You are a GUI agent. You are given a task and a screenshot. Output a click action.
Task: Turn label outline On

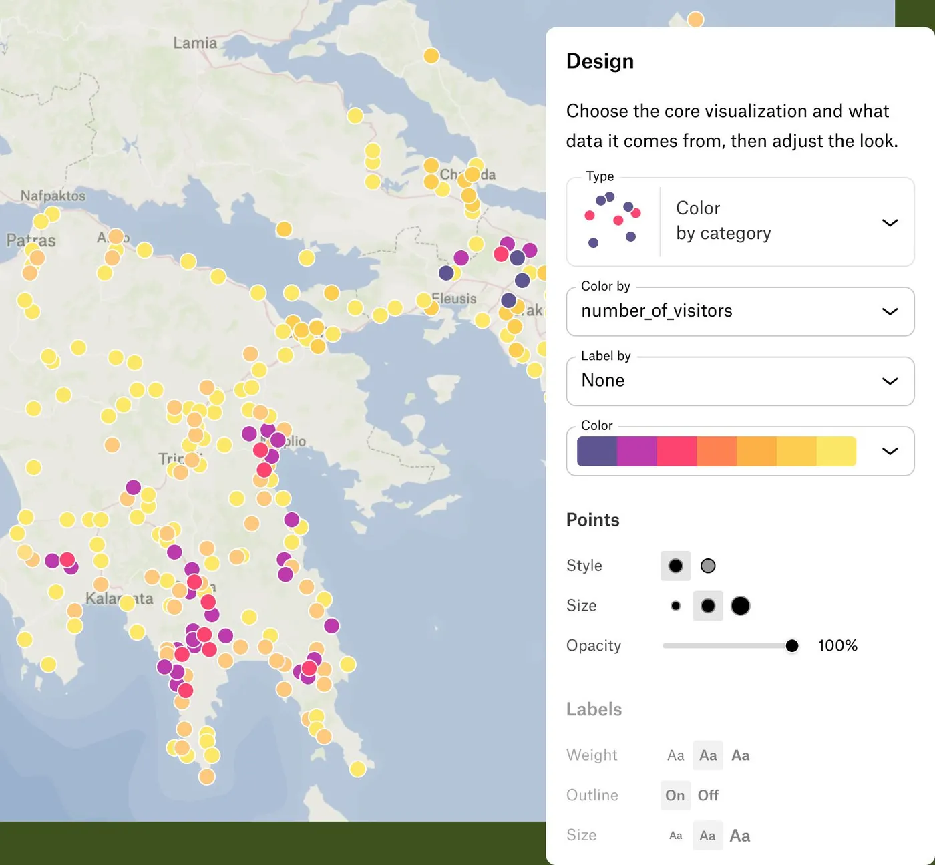click(x=675, y=795)
